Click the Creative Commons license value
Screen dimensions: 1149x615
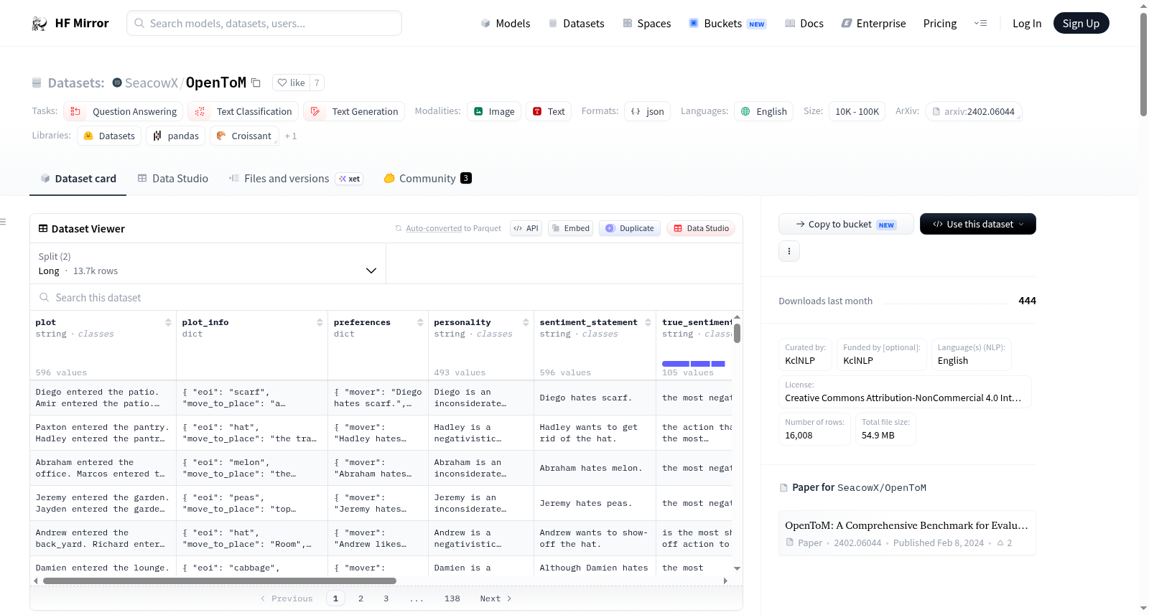click(903, 398)
